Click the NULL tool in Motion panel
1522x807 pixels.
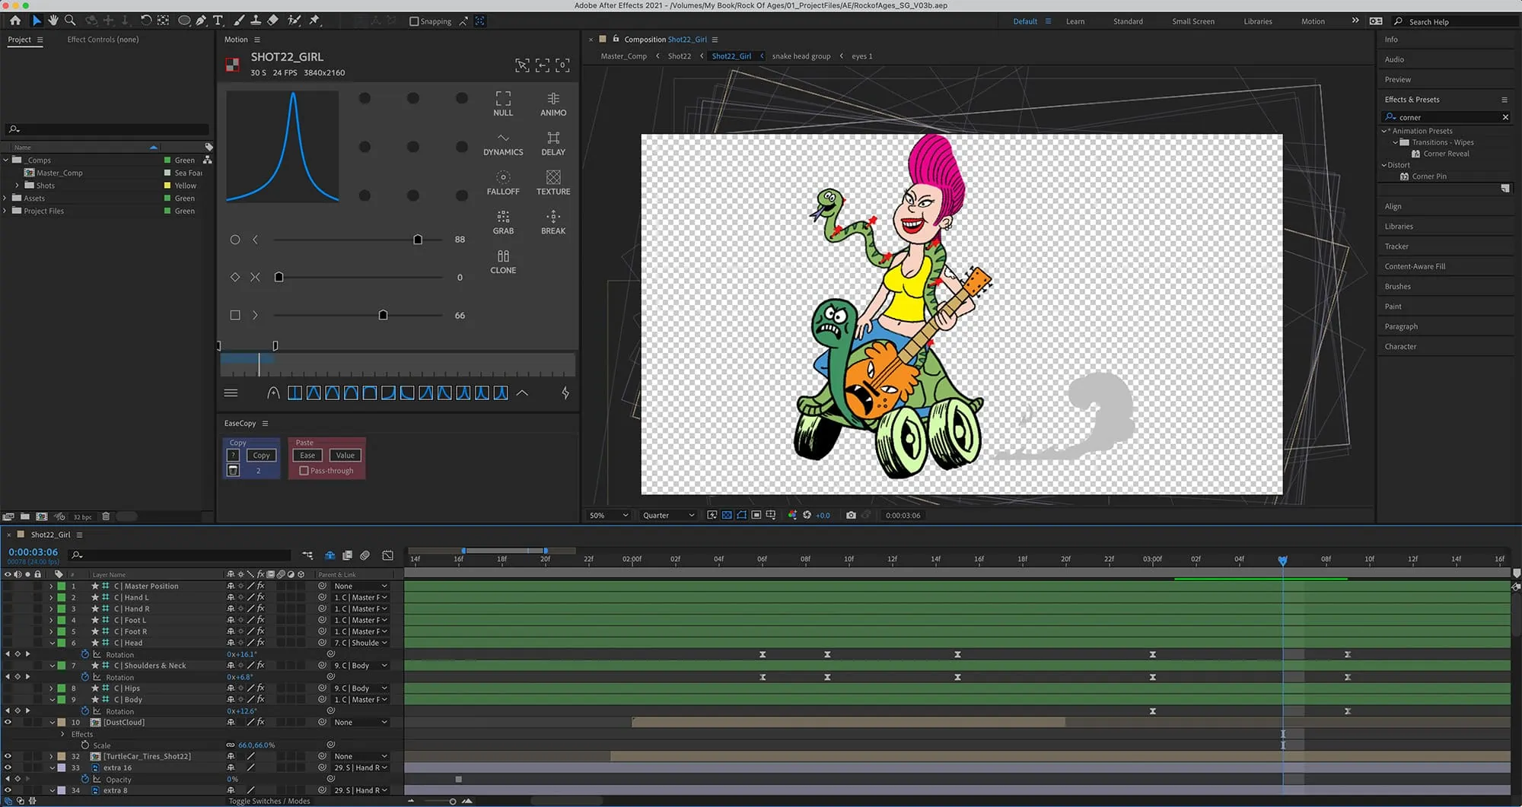(x=503, y=103)
